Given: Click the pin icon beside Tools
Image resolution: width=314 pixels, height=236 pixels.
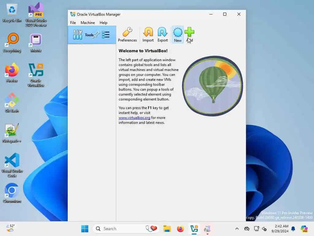Looking at the screenshot, I should [97, 35].
